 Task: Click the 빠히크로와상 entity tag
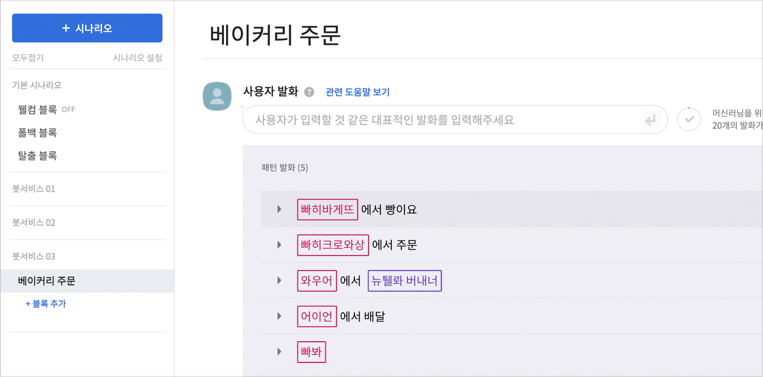tap(333, 245)
